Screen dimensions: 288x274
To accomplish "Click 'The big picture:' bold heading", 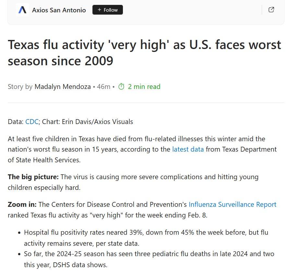I will pos(33,177).
